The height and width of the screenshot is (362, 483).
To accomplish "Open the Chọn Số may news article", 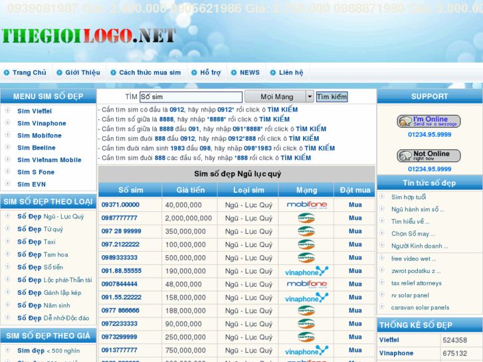I will tap(413, 234).
